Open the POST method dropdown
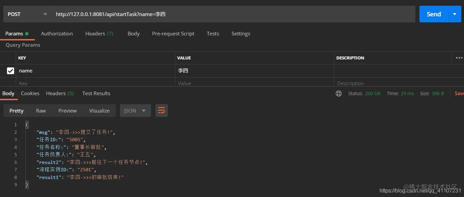Screen dimensions: 464x197 [27, 14]
